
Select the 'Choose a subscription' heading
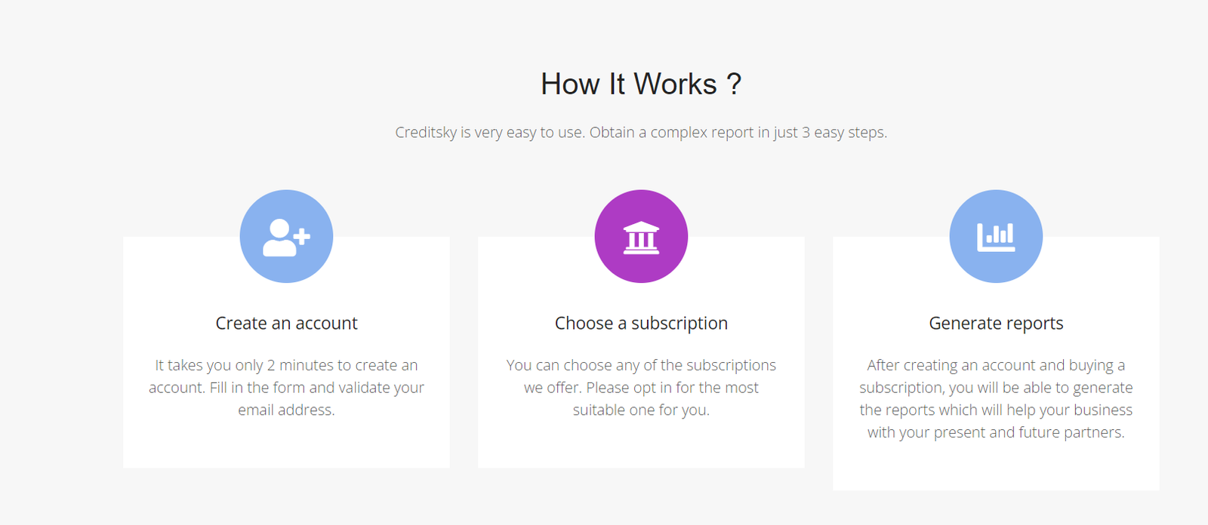coord(641,323)
